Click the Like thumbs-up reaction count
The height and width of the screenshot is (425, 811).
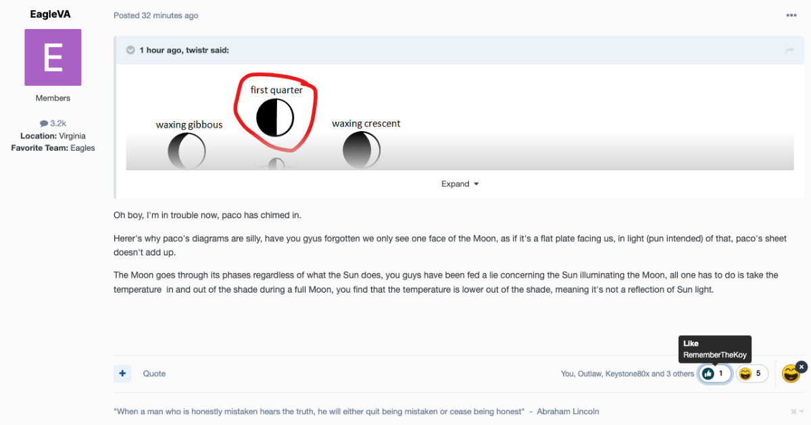tap(715, 374)
